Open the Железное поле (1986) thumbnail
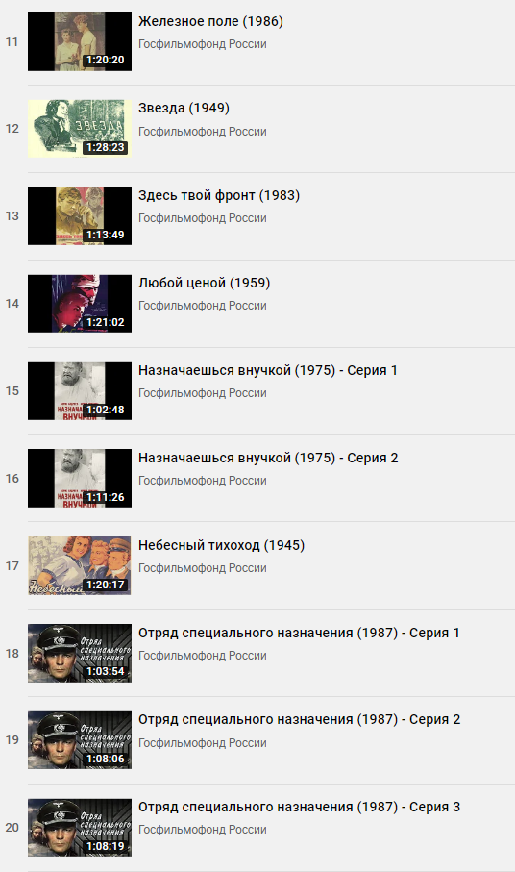This screenshot has width=515, height=872. (80, 41)
